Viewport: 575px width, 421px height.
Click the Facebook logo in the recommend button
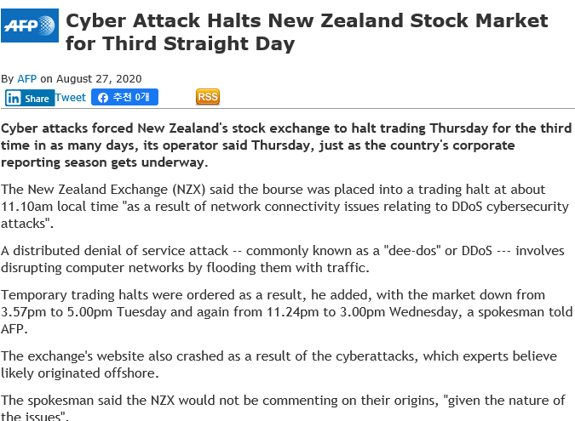click(x=103, y=97)
